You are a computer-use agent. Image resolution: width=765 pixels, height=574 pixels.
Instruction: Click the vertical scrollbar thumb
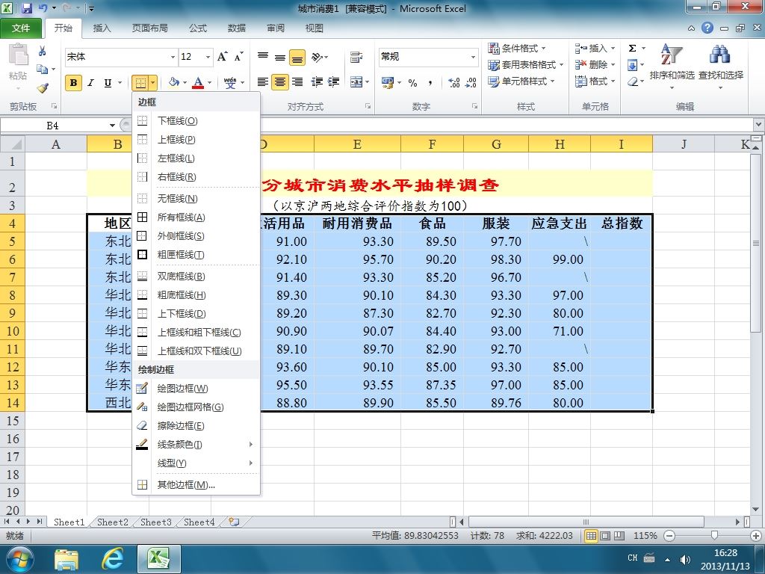pos(756,244)
